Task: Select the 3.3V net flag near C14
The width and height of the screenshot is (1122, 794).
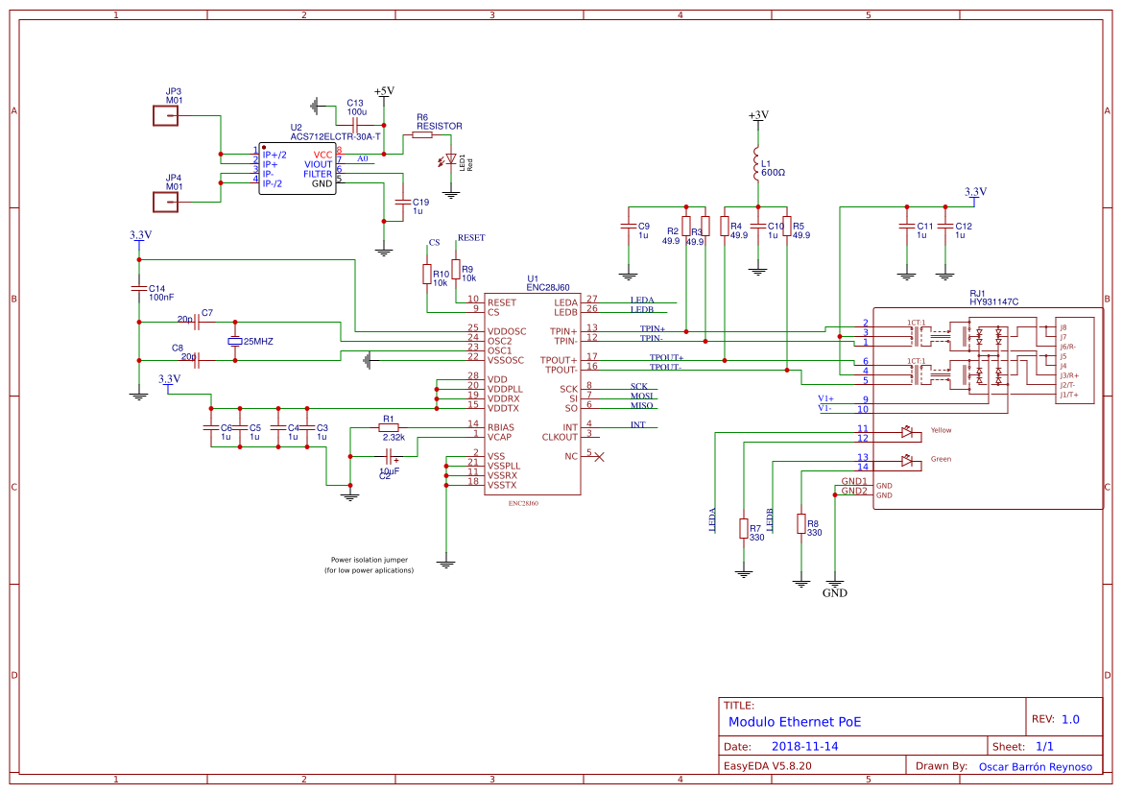Action: tap(138, 238)
